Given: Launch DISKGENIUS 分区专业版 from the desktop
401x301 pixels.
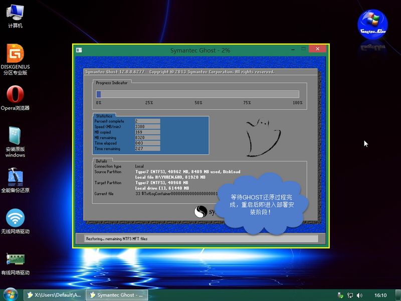Looking at the screenshot, I should (x=16, y=59).
